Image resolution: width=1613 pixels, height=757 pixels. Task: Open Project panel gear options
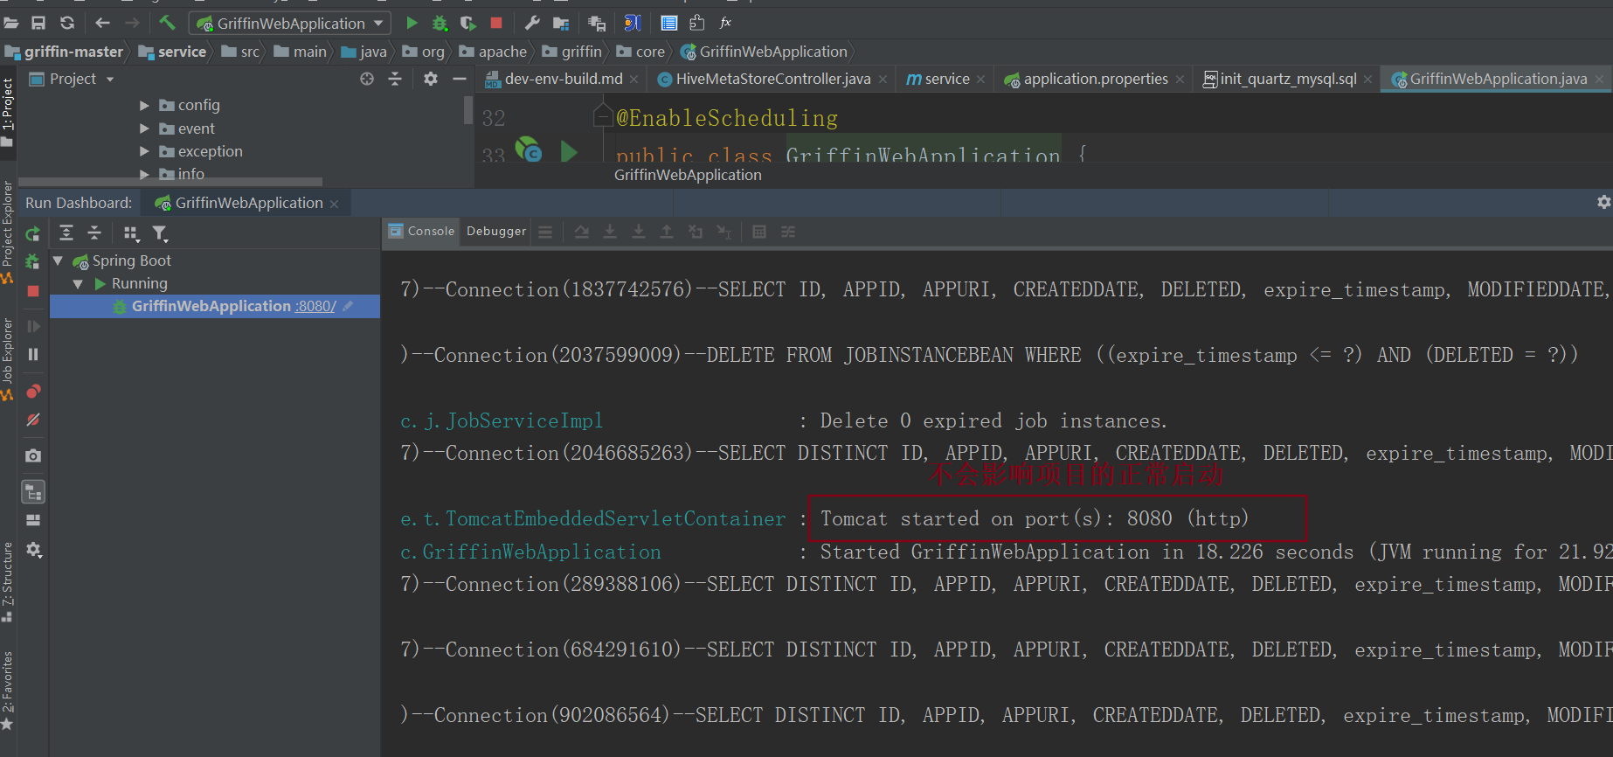coord(430,79)
